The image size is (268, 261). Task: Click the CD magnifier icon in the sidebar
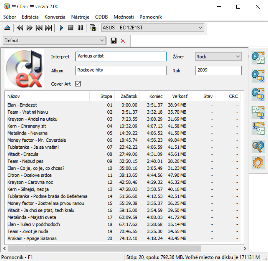258,146
